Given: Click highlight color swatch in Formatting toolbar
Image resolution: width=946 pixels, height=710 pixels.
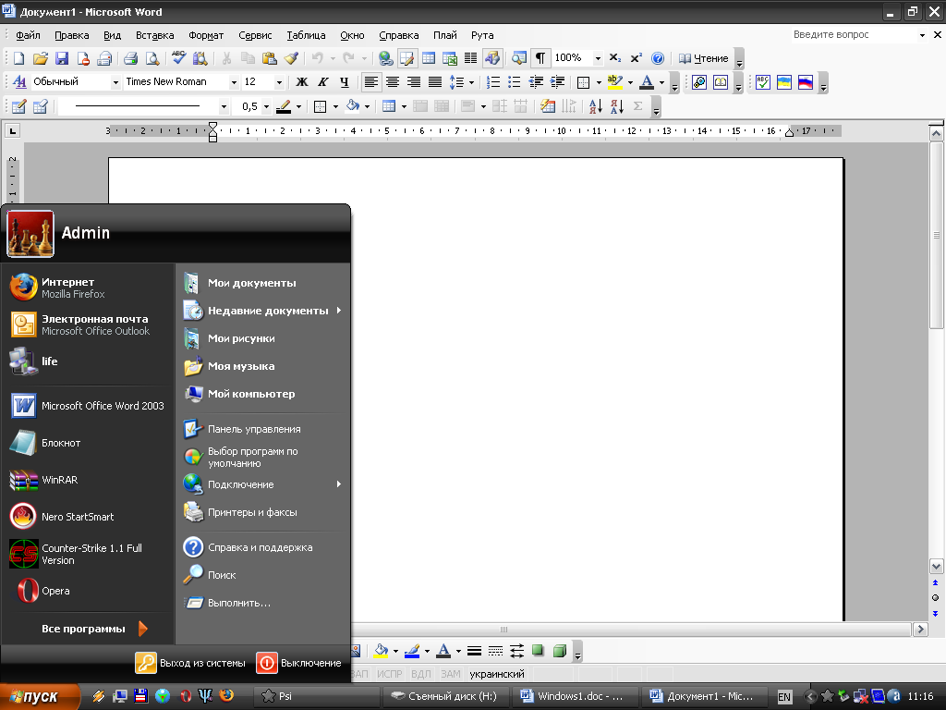Looking at the screenshot, I should point(614,82).
